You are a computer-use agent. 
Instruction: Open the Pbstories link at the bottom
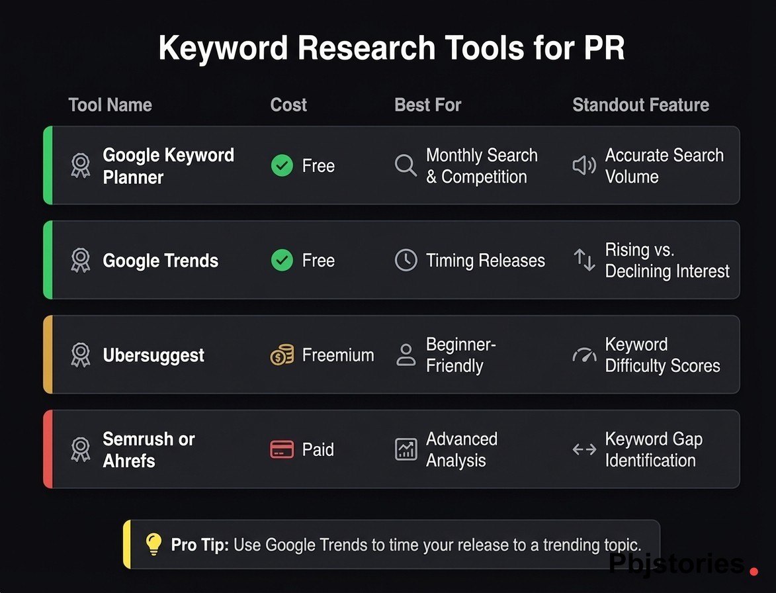click(x=674, y=565)
